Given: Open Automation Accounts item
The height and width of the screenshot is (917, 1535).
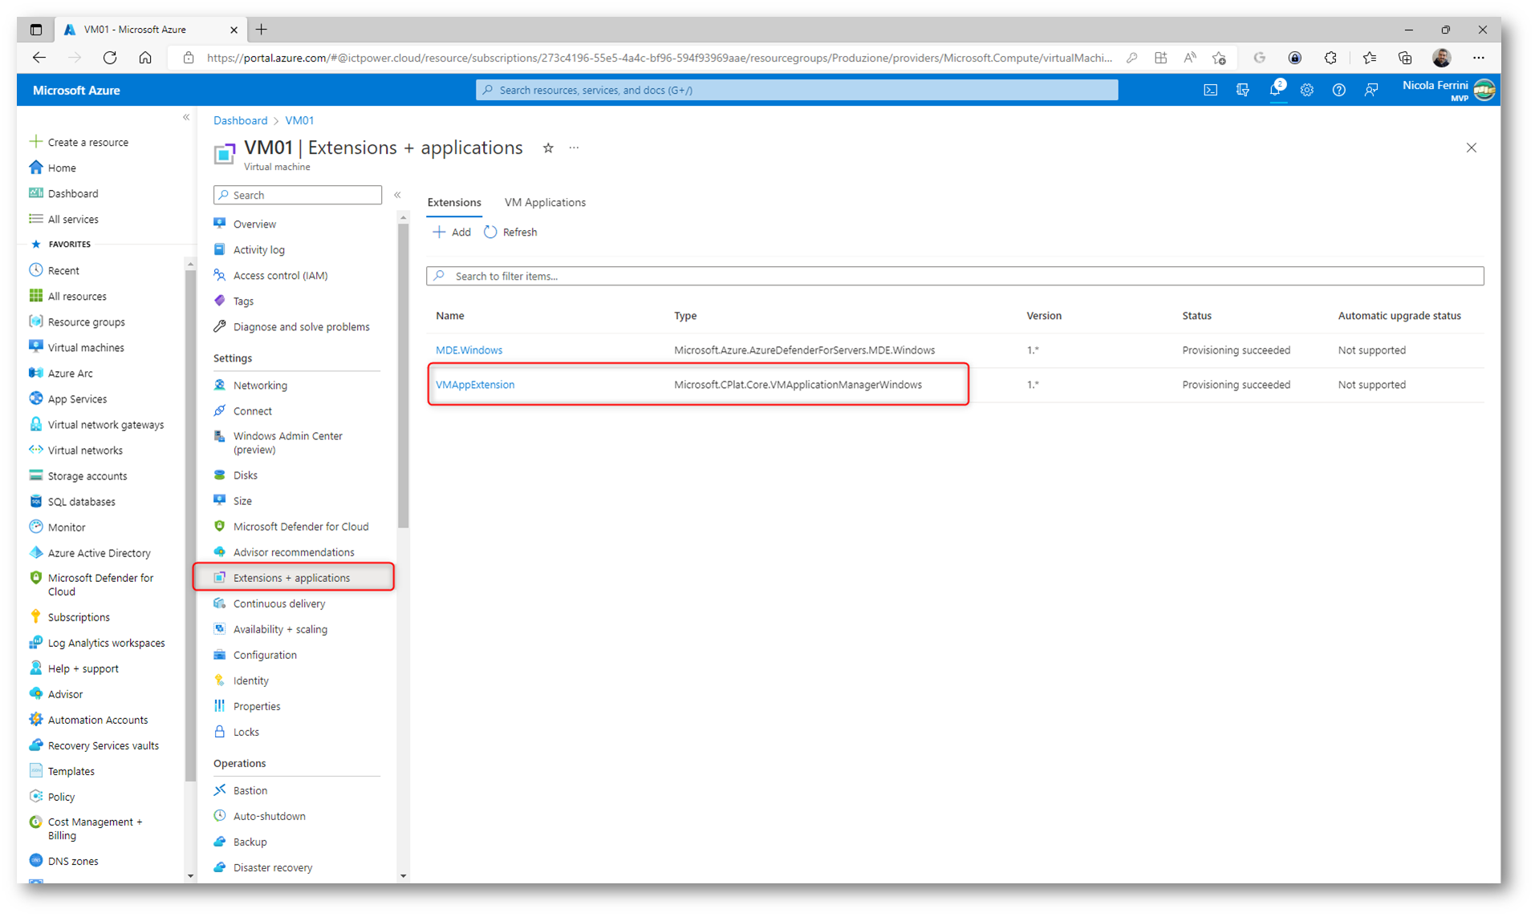Looking at the screenshot, I should pyautogui.click(x=97, y=720).
